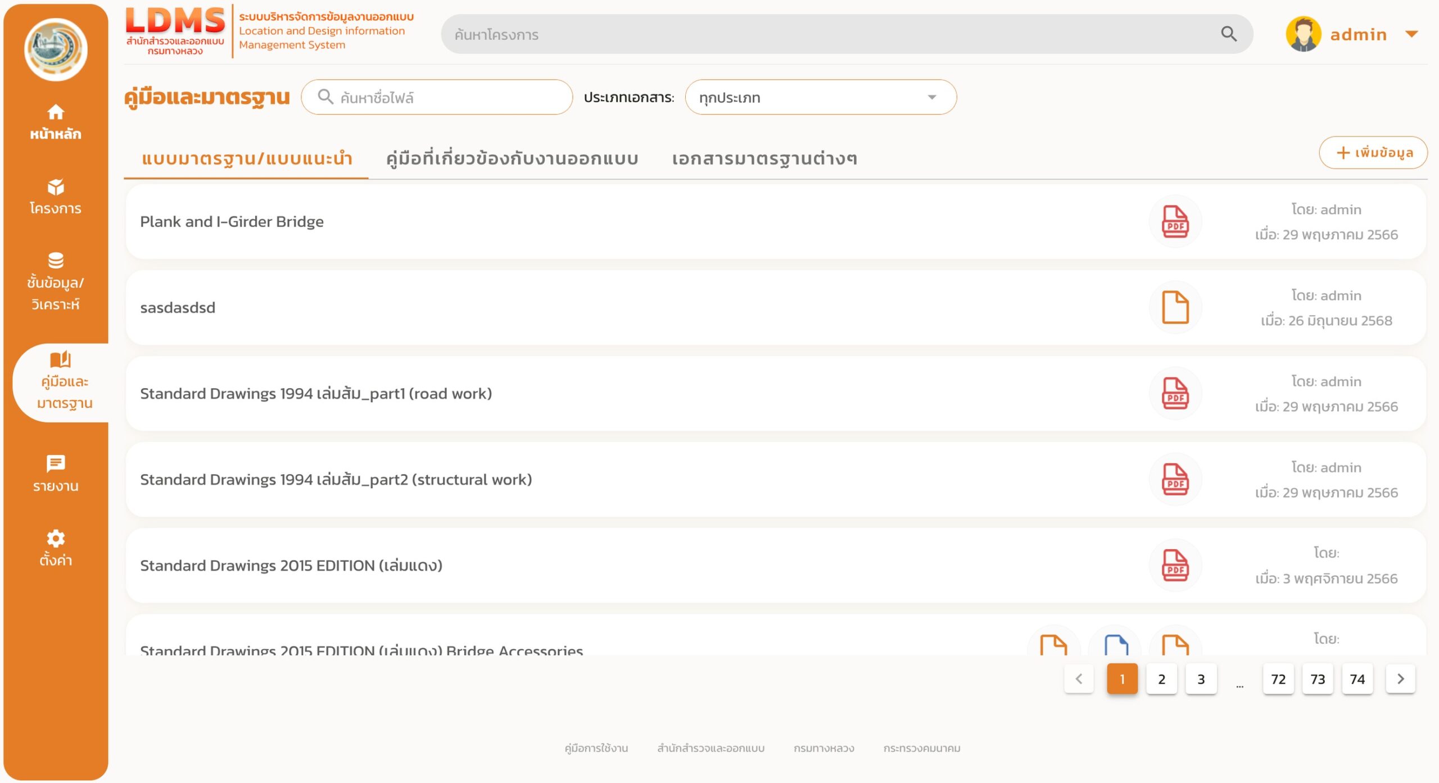Click the คู่มือการใช้งาน footer link

596,748
